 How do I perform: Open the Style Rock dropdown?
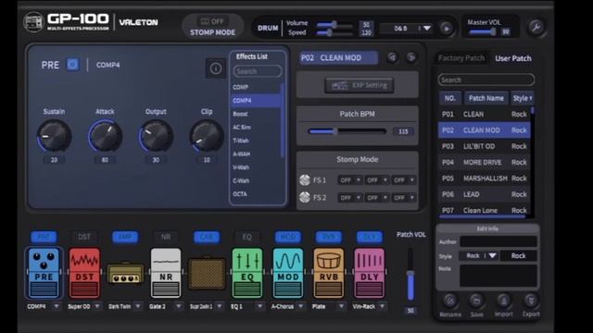click(x=478, y=255)
